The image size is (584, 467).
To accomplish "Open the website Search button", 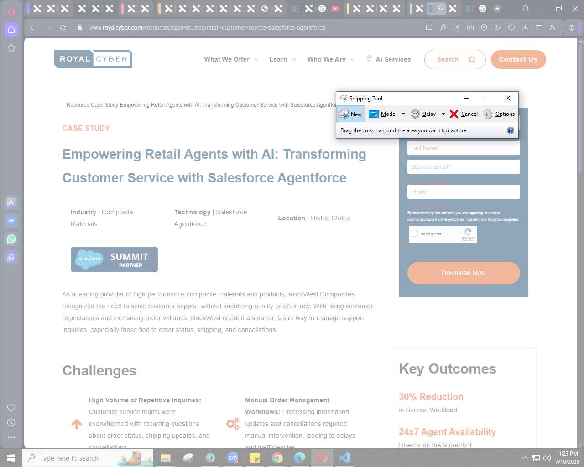I will [x=455, y=59].
